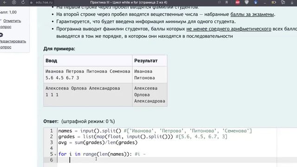This screenshot has width=297, height=167.
Task: Click code line 1 starting with names
Action: click(155, 131)
